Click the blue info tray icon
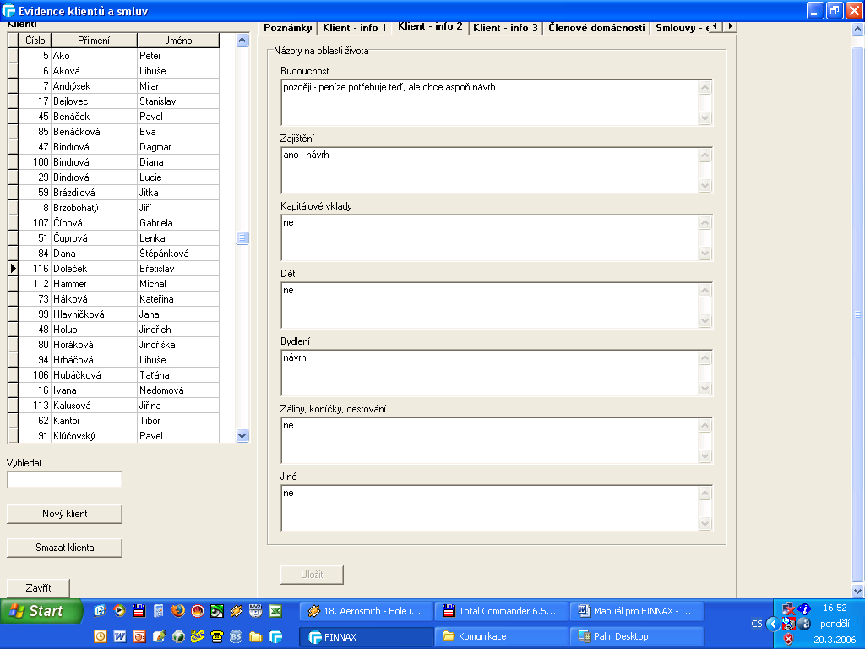Viewport: 865px width, 649px height. [x=804, y=608]
